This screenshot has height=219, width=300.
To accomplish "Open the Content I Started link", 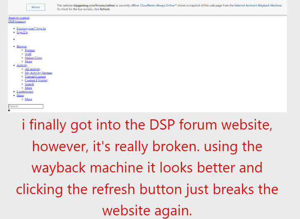I will 36,80.
